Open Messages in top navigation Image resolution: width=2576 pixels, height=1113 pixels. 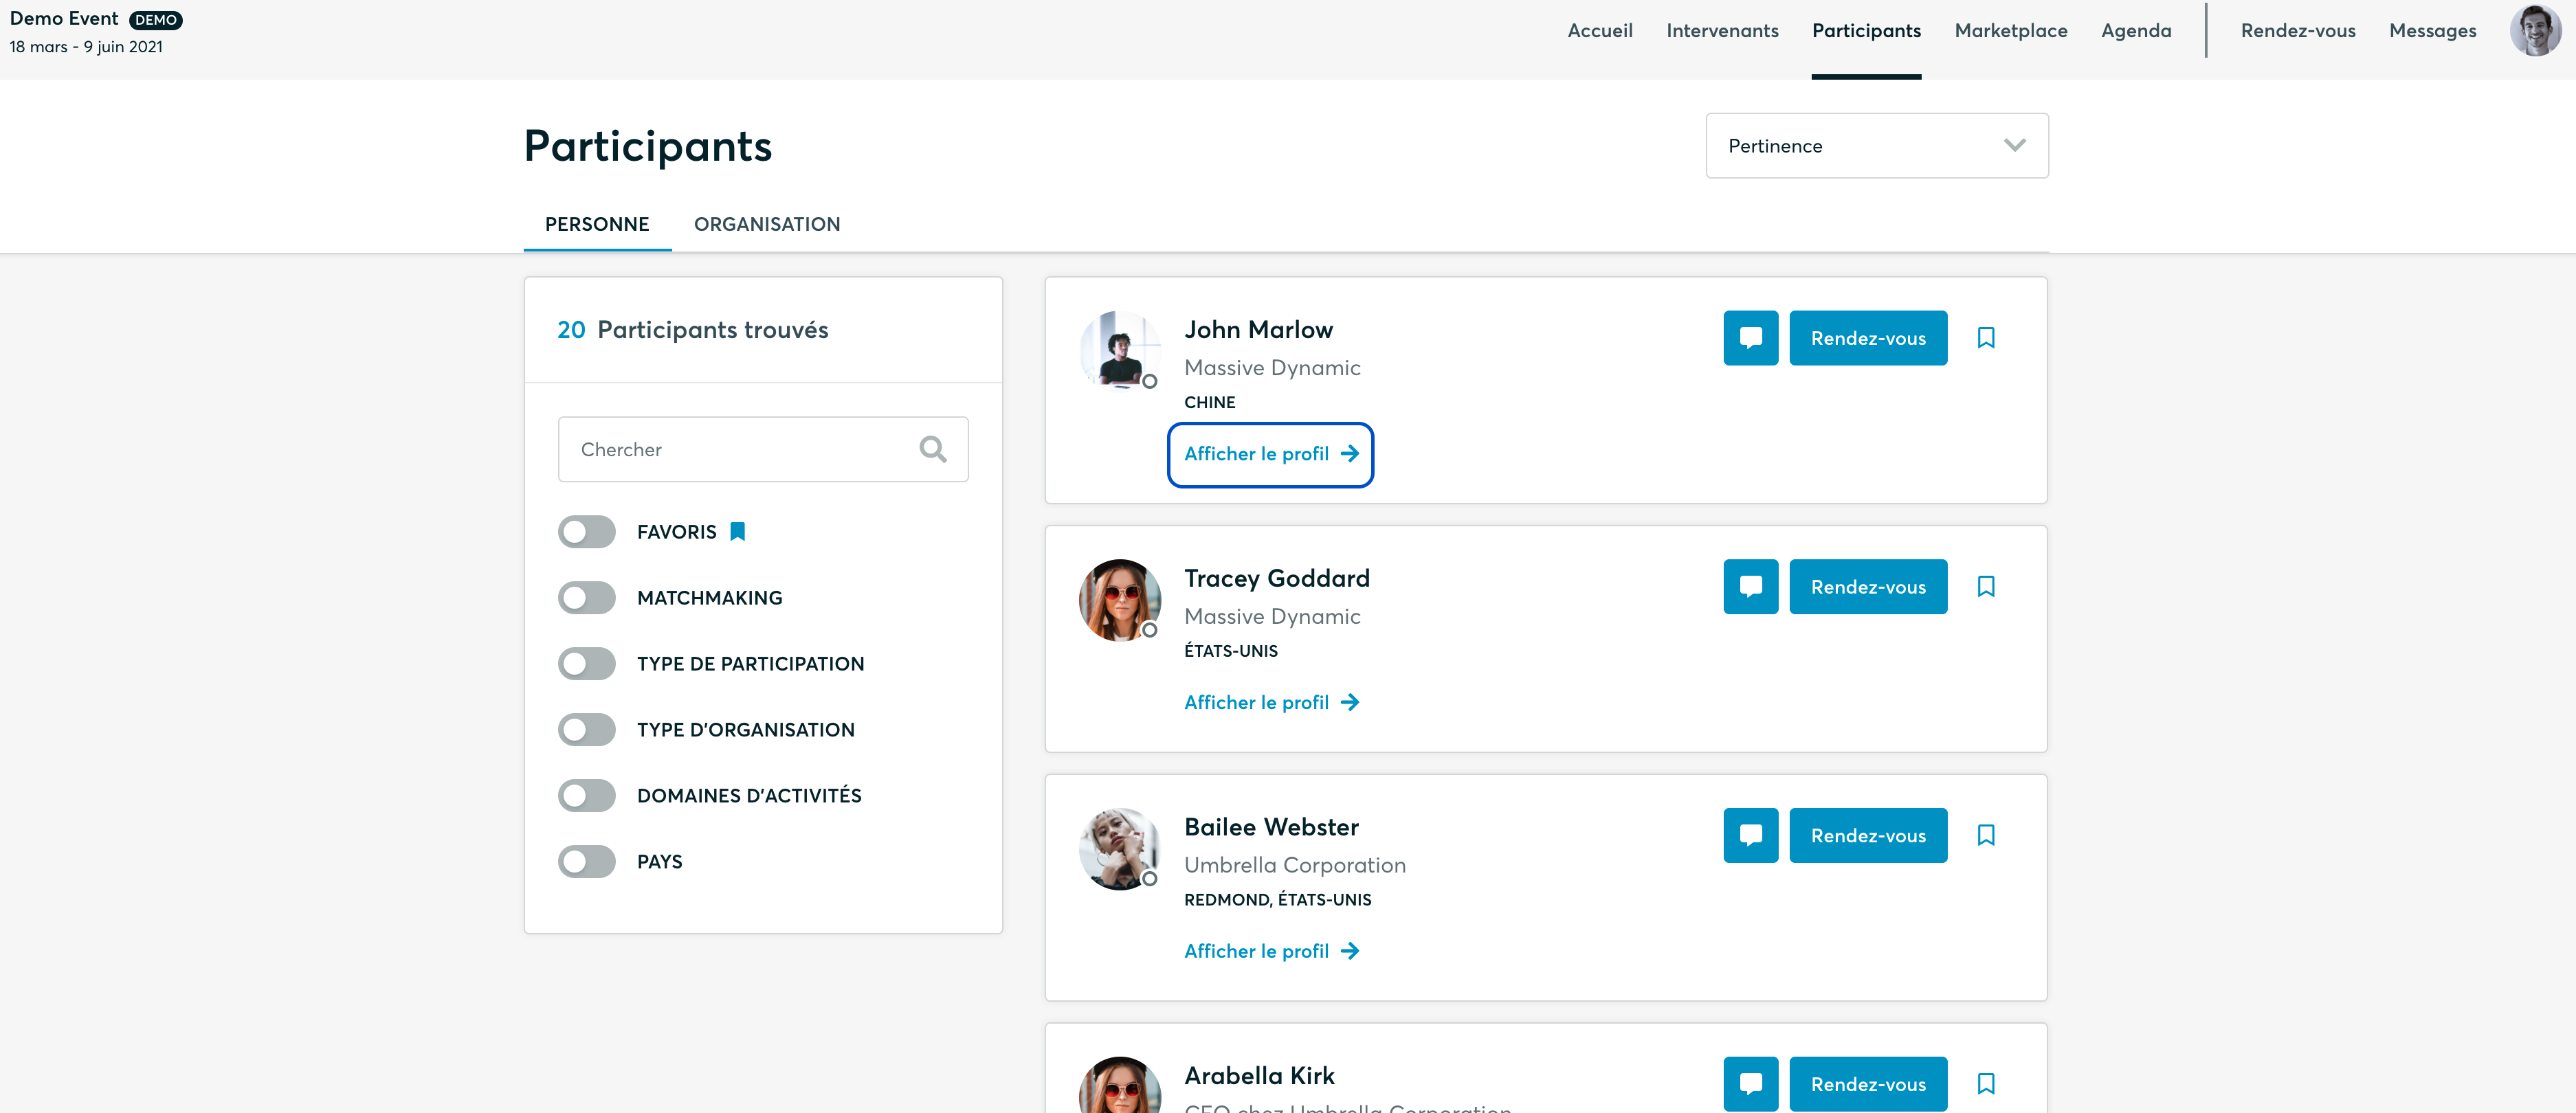[x=2432, y=31]
